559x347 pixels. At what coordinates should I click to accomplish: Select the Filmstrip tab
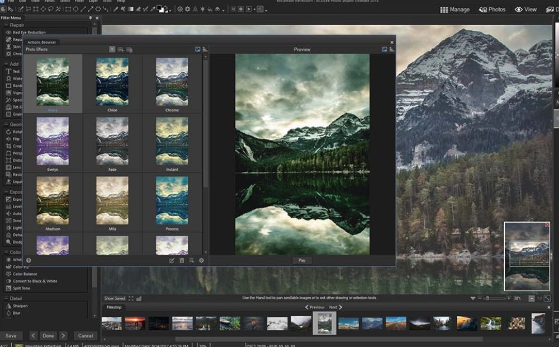[x=114, y=307]
